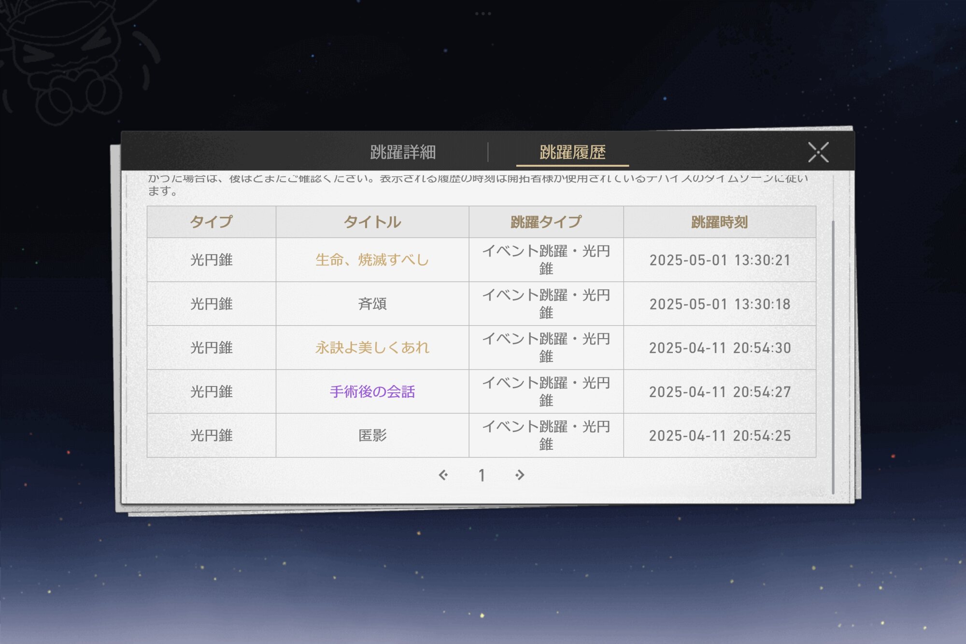Screen dimensions: 966x644
Task: Click the 跳躍時刻 column header
Action: pyautogui.click(x=719, y=222)
